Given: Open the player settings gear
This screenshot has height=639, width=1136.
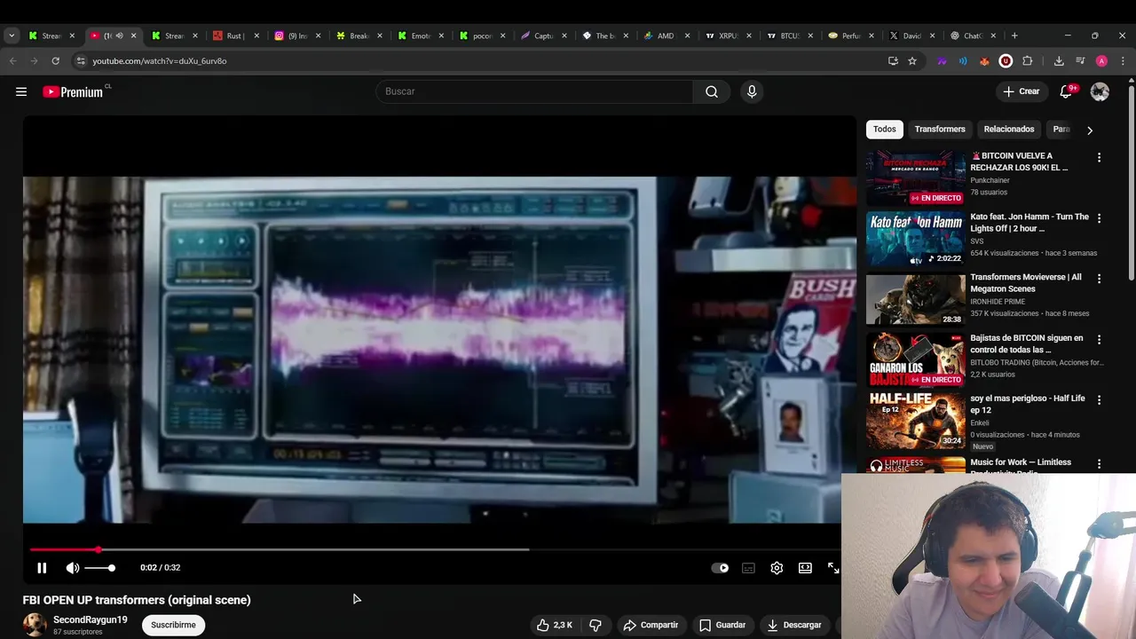Looking at the screenshot, I should 777,568.
